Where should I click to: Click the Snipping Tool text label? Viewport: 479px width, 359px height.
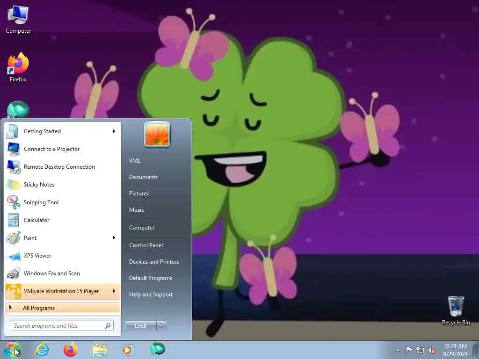click(x=41, y=202)
